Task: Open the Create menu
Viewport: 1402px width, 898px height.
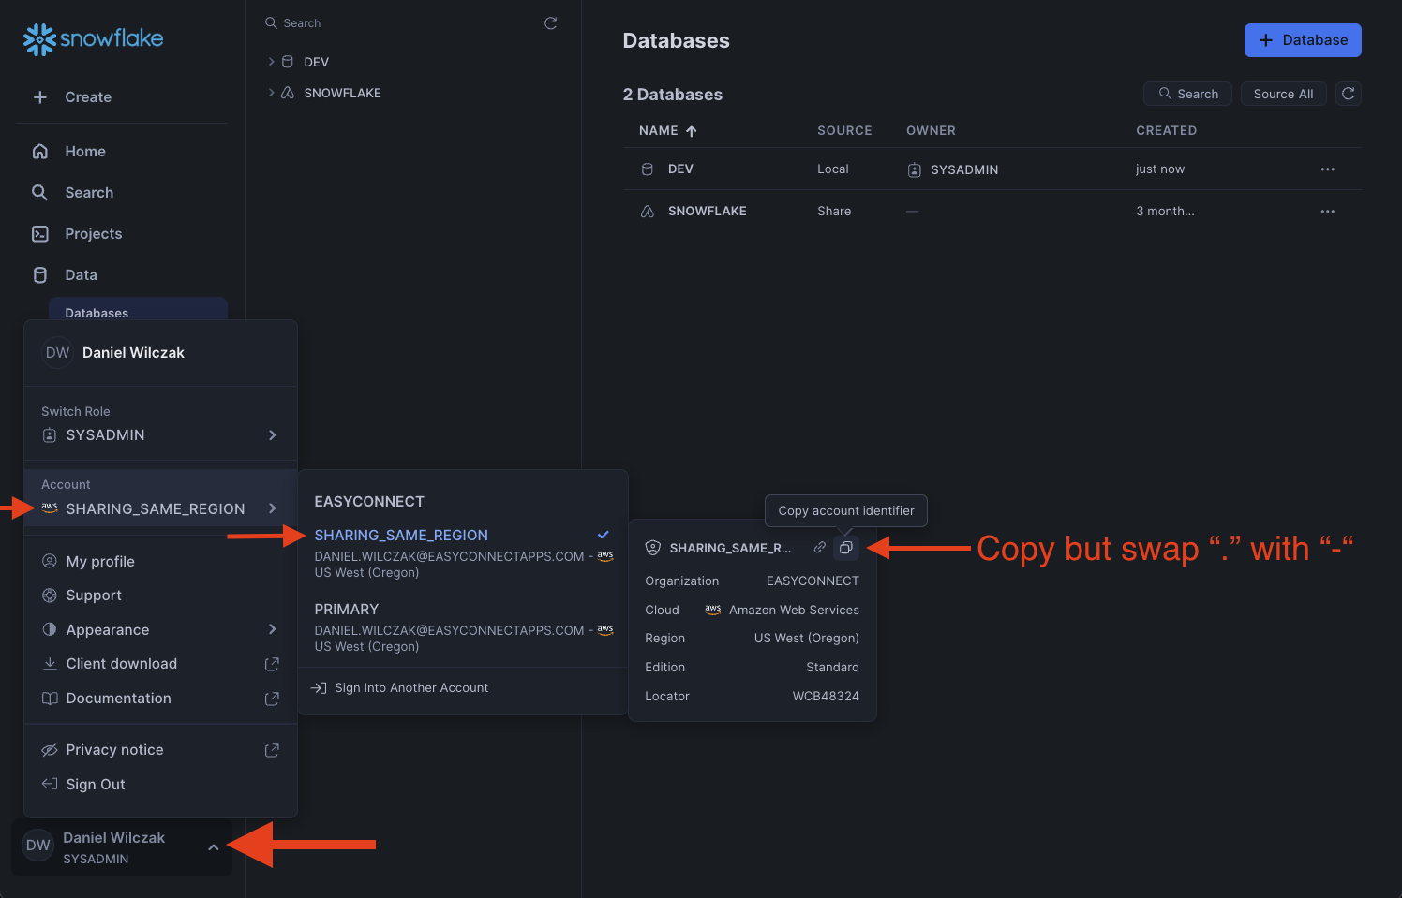Action: [x=88, y=97]
